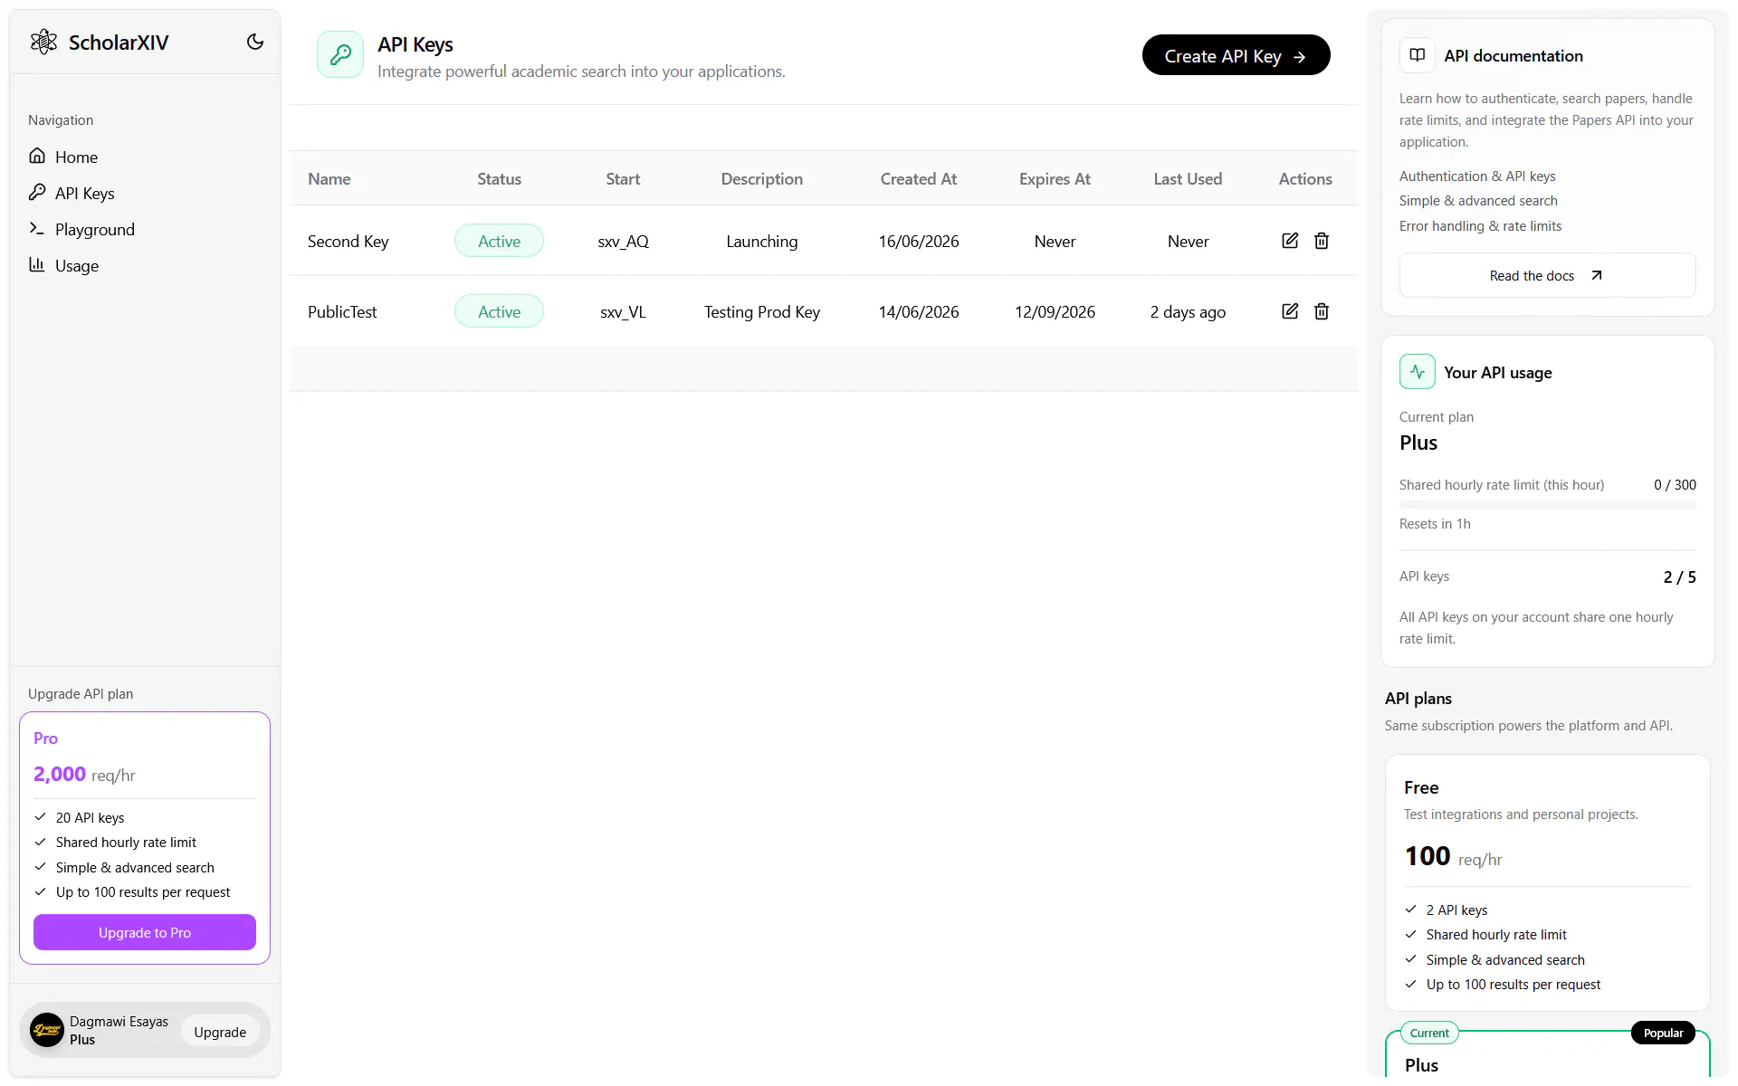Viewport: 1738px width, 1086px height.
Task: Click the terminal icon beside Playground
Action: [x=37, y=228]
